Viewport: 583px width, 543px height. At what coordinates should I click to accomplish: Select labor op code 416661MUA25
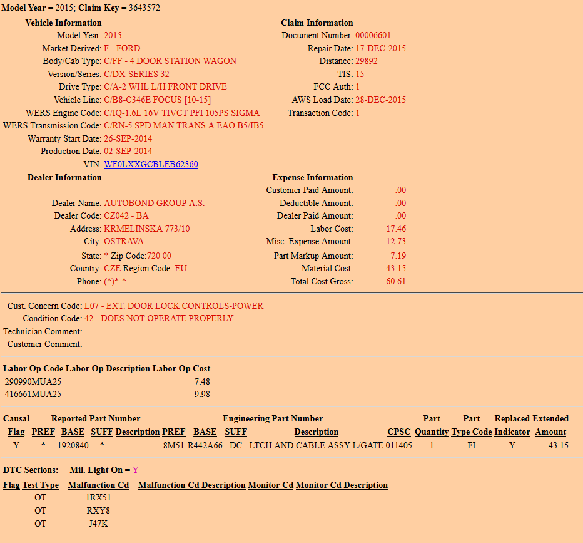(33, 395)
